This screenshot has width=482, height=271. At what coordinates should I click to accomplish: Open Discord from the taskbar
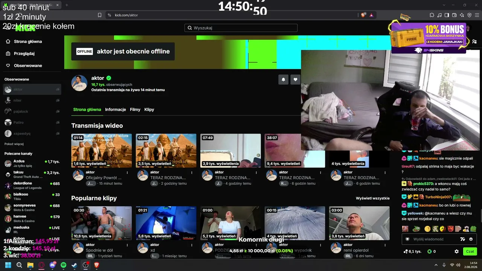pos(52,265)
